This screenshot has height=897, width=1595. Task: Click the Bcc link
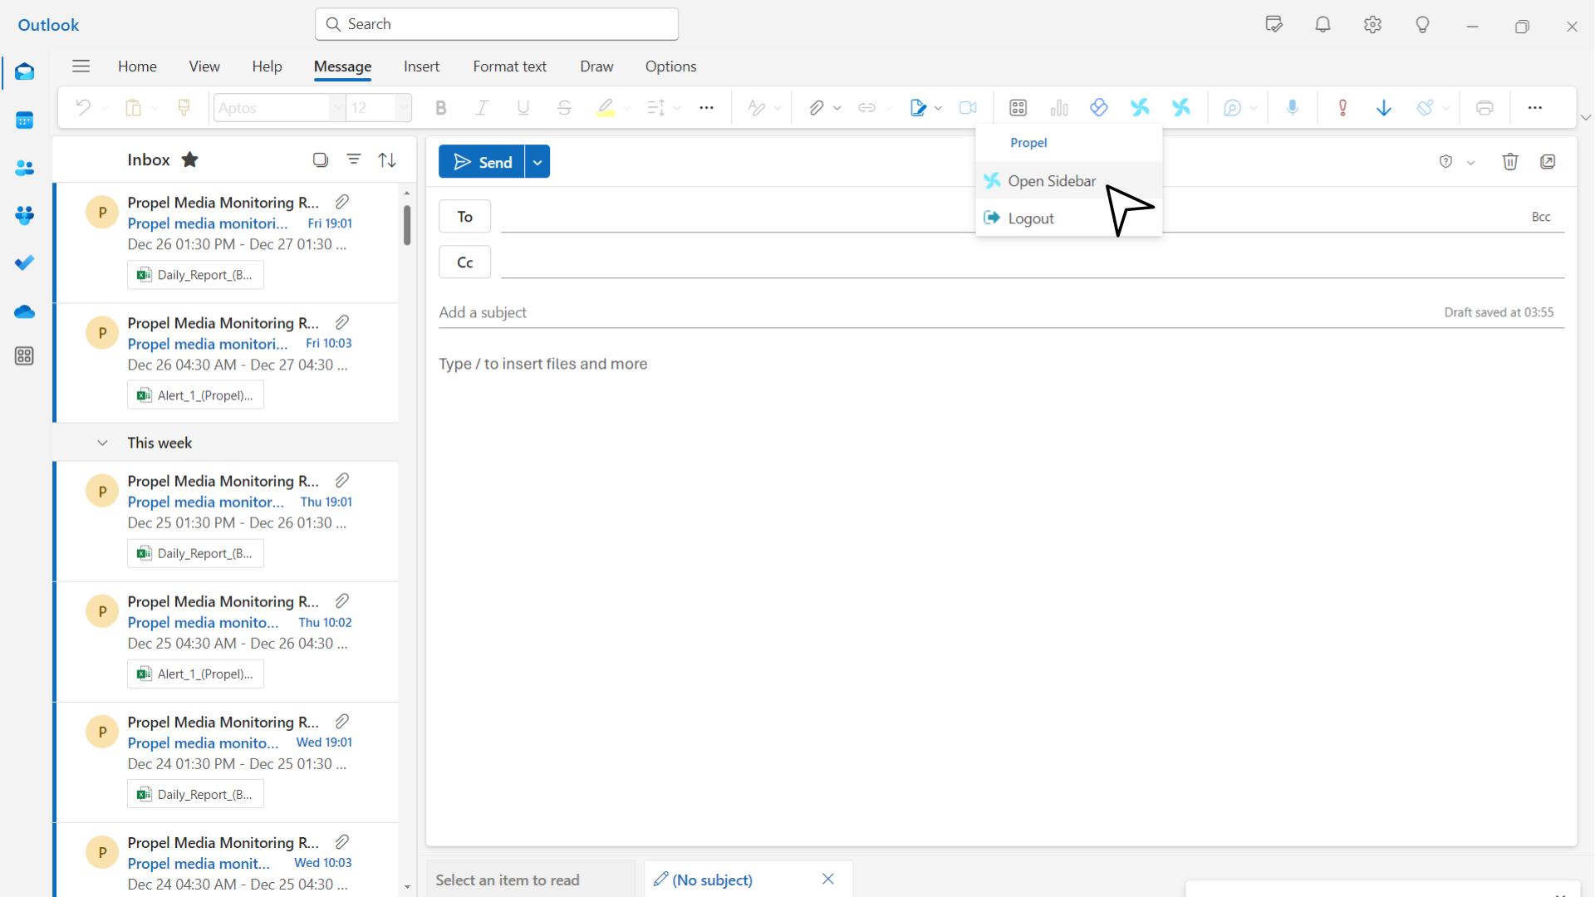pos(1541,217)
